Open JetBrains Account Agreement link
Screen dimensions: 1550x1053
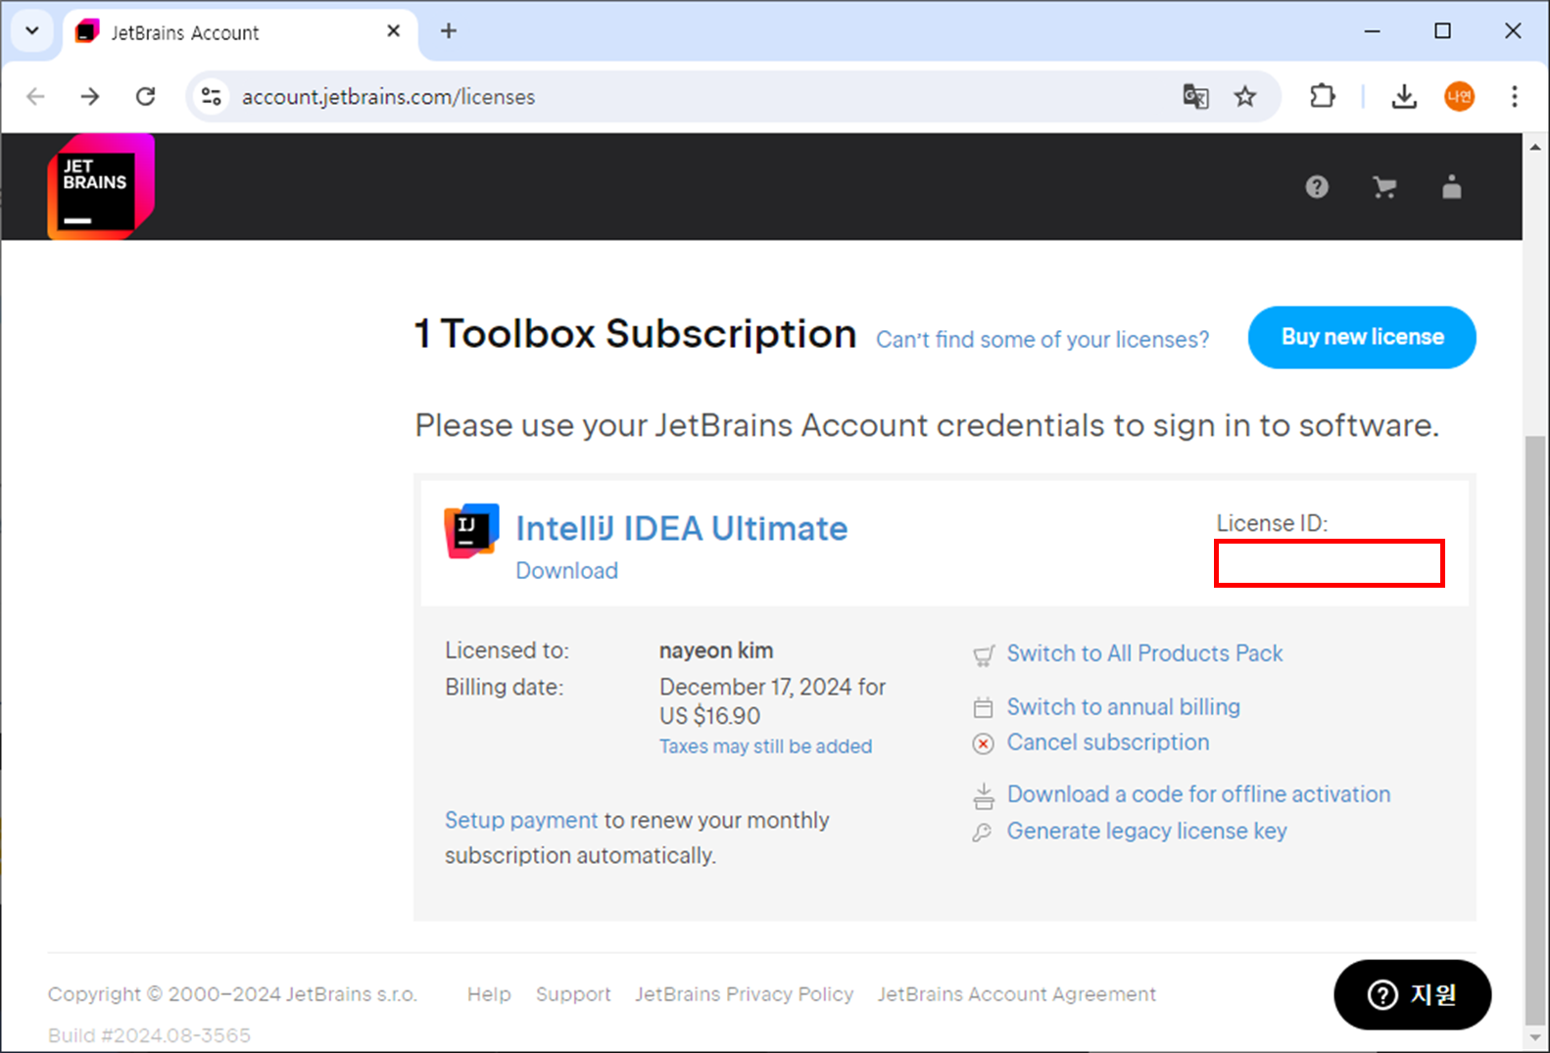(x=1017, y=994)
